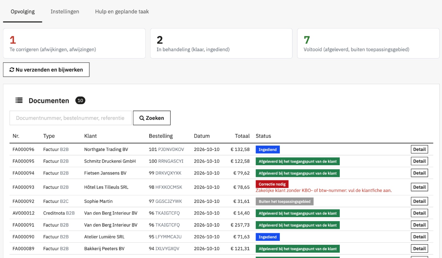The height and width of the screenshot is (258, 442).
Task: Click the Zoeken button
Action: [x=152, y=118]
